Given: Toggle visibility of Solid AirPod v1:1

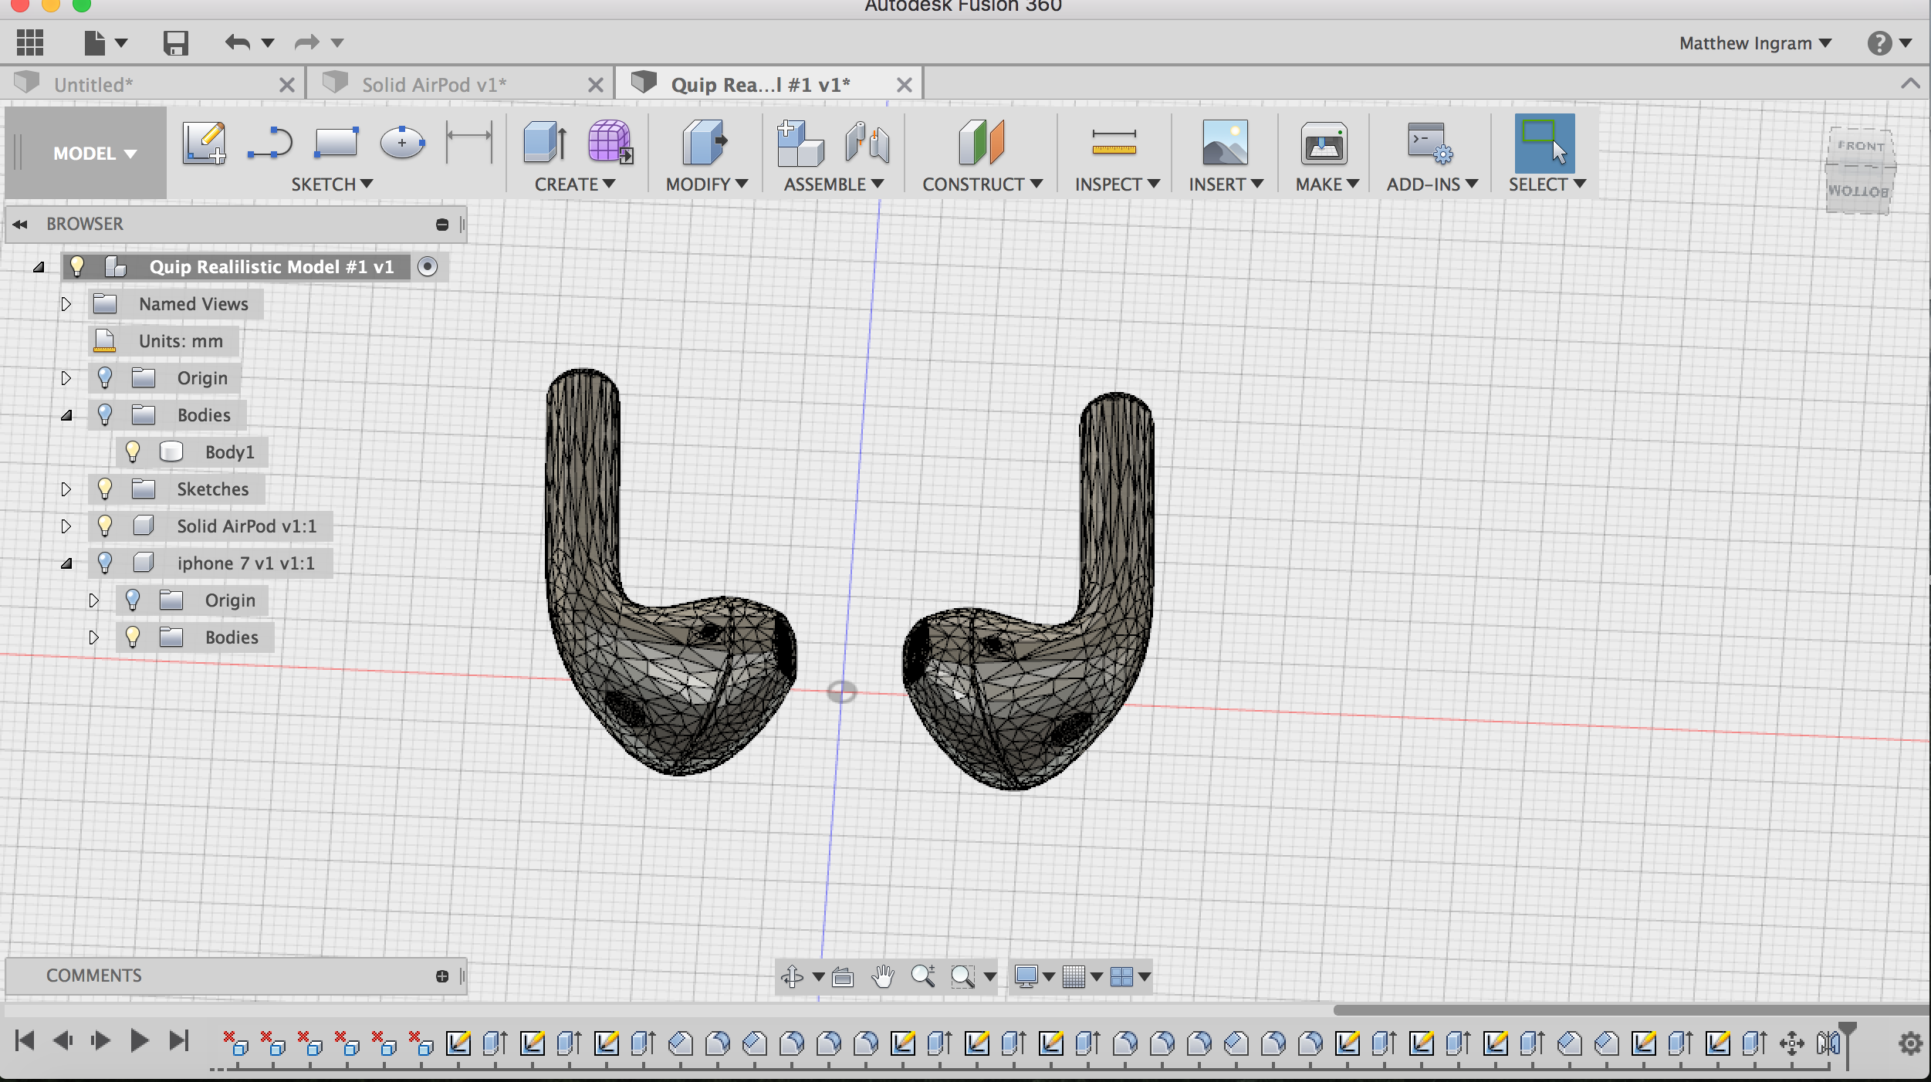Looking at the screenshot, I should click(103, 525).
